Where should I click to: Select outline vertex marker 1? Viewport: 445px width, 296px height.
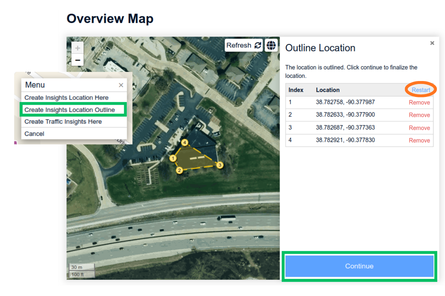point(172,158)
